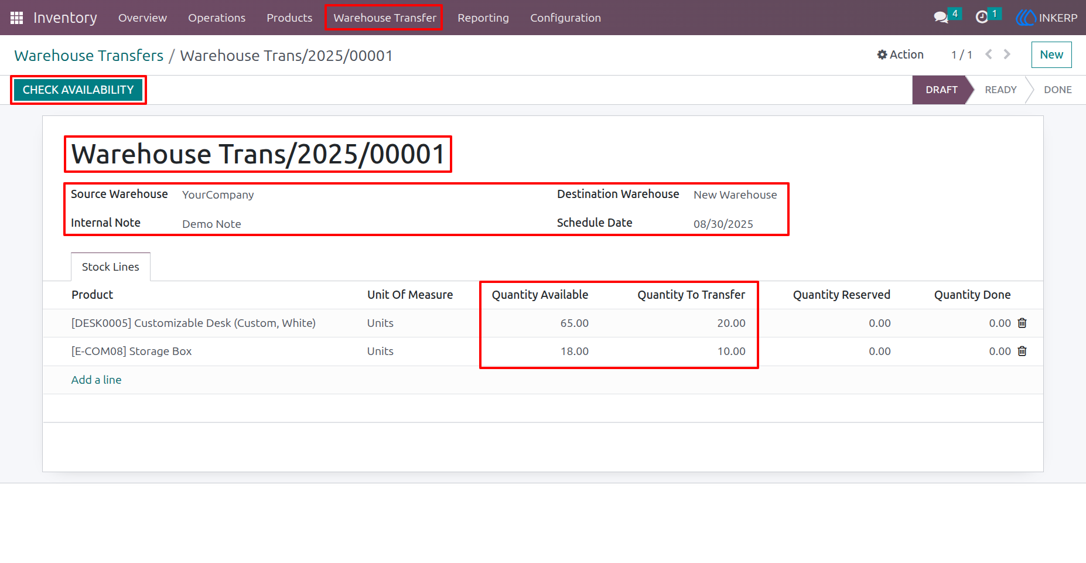This screenshot has width=1086, height=563.
Task: Edit the 20.00 quantity to transfer cell
Action: [x=731, y=323]
